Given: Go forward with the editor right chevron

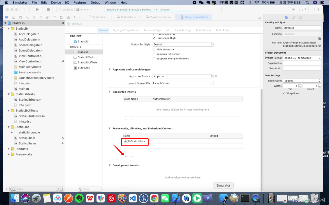Looking at the screenshot, I should point(80,17).
